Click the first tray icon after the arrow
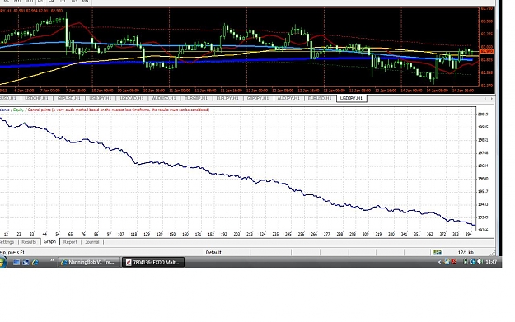This screenshot has height=322, width=515. pos(447,262)
